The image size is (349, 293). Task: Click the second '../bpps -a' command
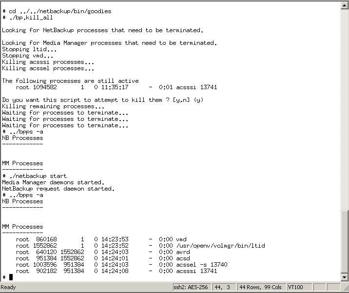[22, 195]
